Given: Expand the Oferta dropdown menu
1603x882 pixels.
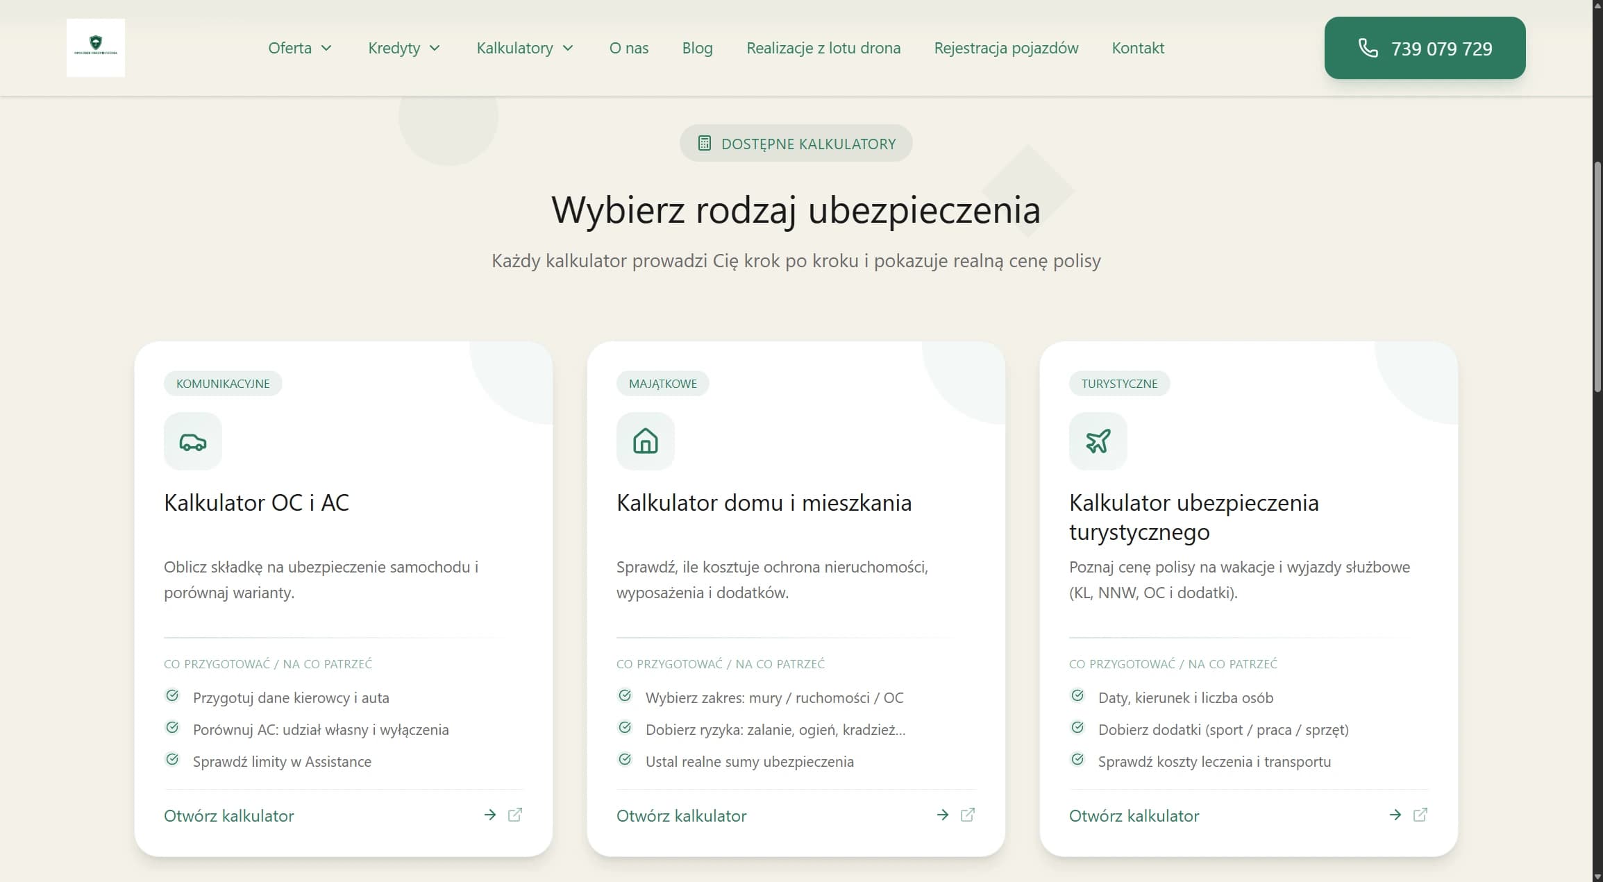Looking at the screenshot, I should (x=300, y=48).
